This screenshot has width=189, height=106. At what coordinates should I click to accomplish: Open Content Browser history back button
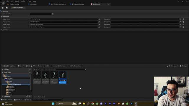click(27, 66)
